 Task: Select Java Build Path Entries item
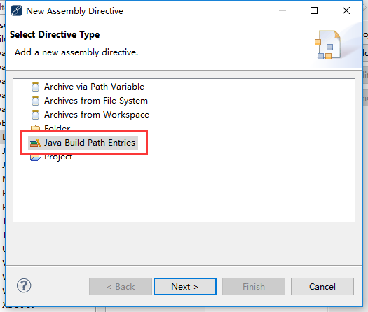pyautogui.click(x=90, y=143)
